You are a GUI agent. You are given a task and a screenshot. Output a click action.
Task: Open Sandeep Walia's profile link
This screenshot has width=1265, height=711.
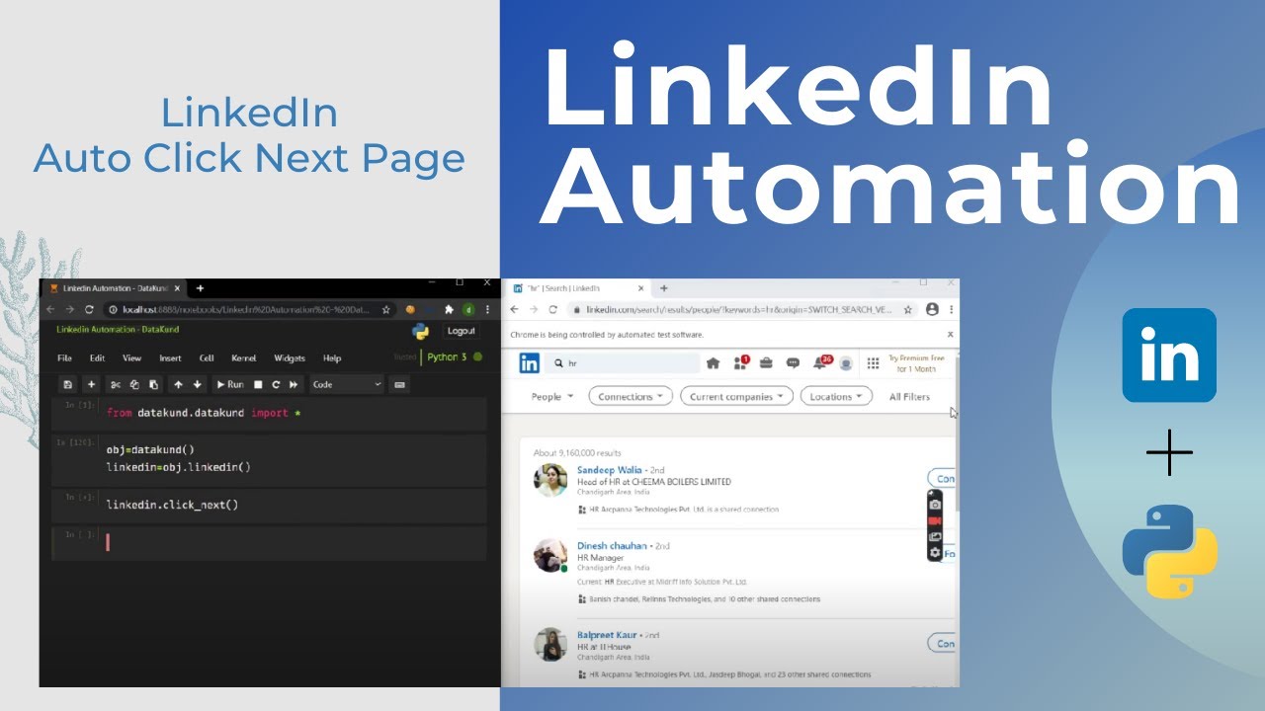[x=609, y=470]
